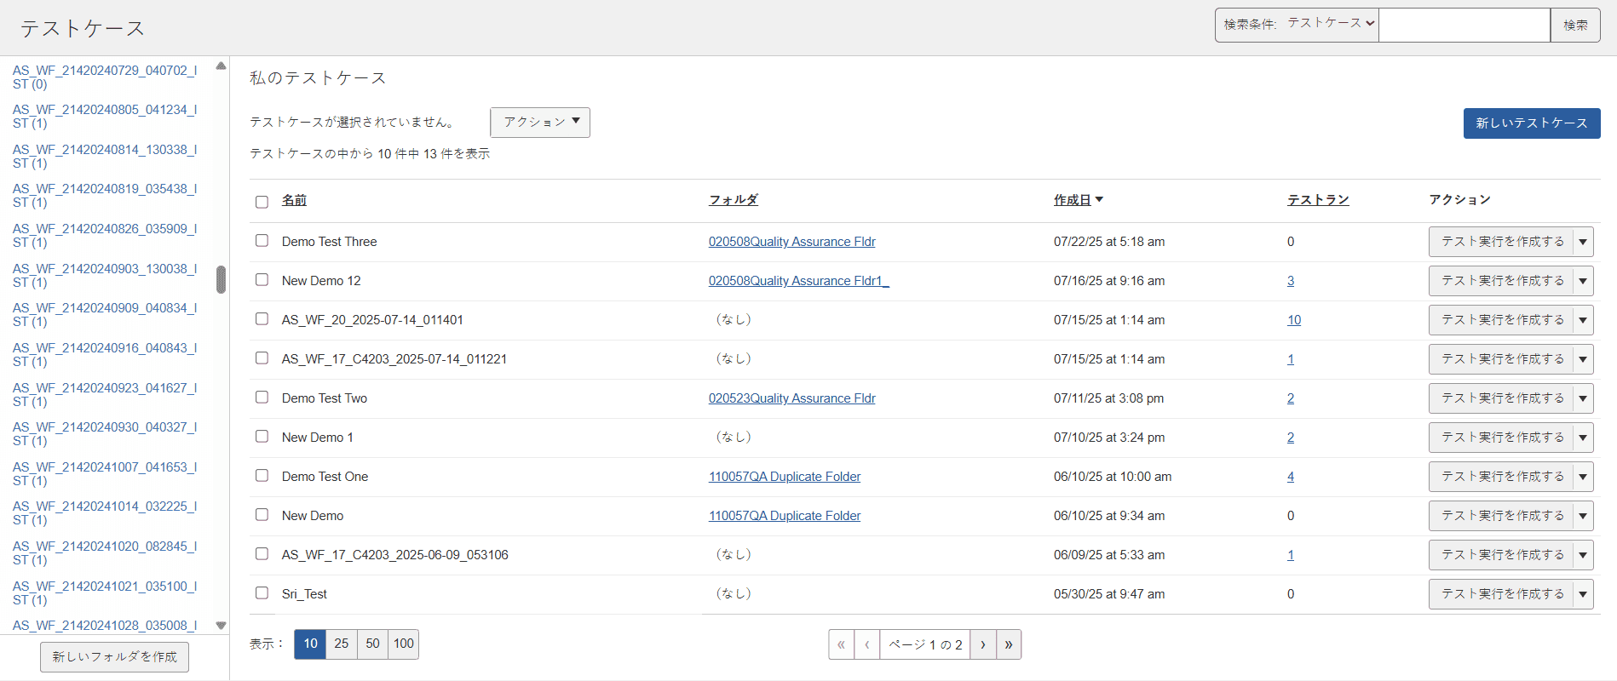The image size is (1617, 681).
Task: Open action arrow for Sri_Test row
Action: [1583, 594]
